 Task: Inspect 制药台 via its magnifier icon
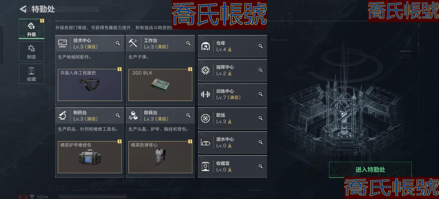(x=118, y=115)
